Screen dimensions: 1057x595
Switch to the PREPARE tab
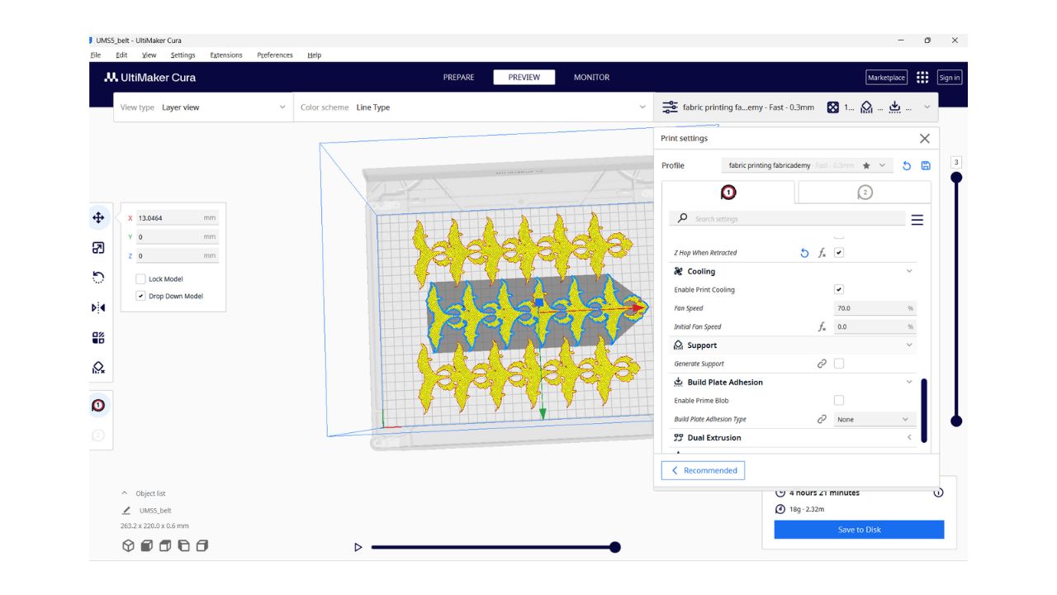click(458, 78)
